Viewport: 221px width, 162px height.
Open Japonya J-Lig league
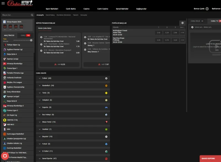[17, 120]
